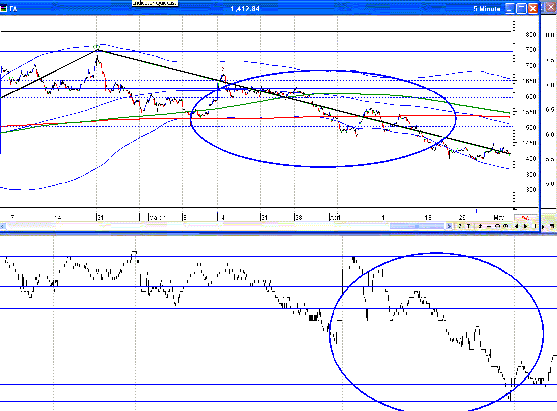The image size is (557, 411).
Task: Select the I-beam text cursor tool
Action: [x=469, y=226]
